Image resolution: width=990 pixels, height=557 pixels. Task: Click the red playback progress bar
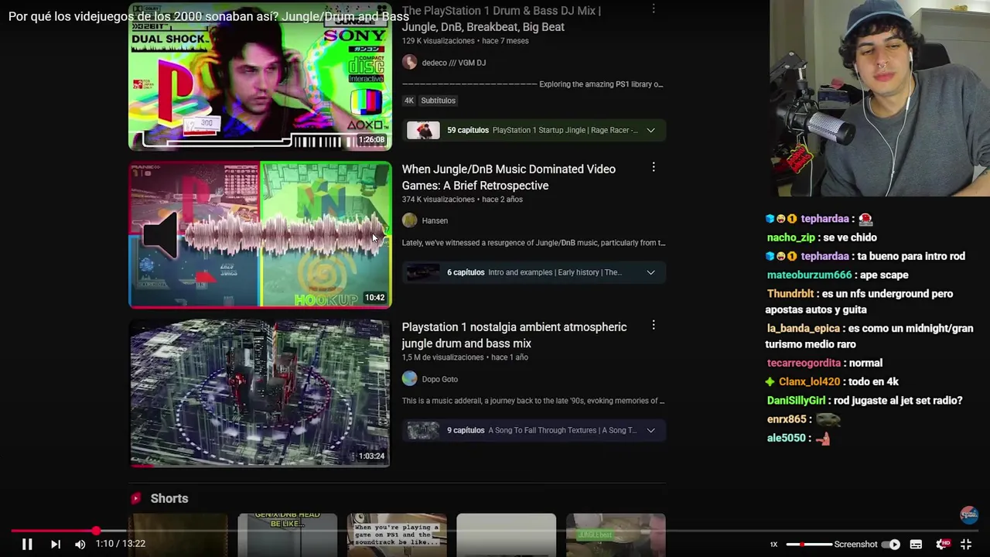[495, 531]
